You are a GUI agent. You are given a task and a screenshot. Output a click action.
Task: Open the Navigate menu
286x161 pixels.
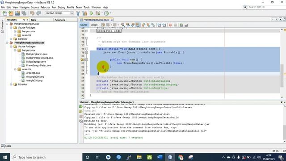pos(25,7)
